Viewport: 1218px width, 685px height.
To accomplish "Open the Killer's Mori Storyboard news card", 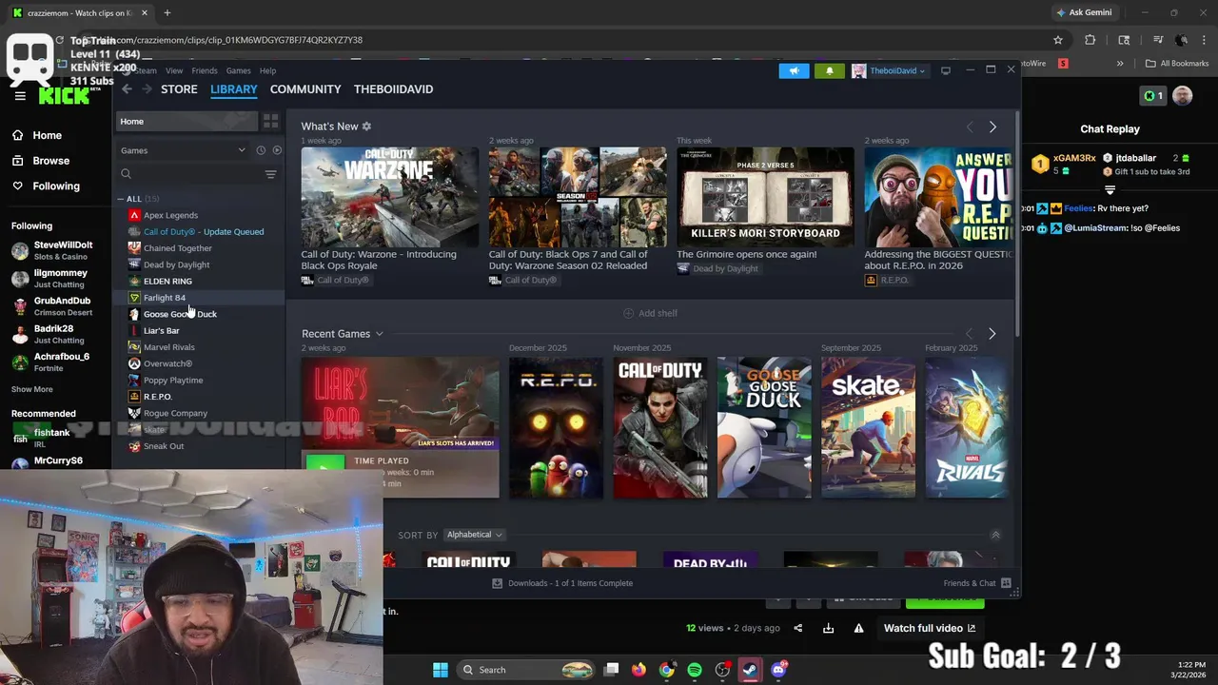I will click(765, 197).
